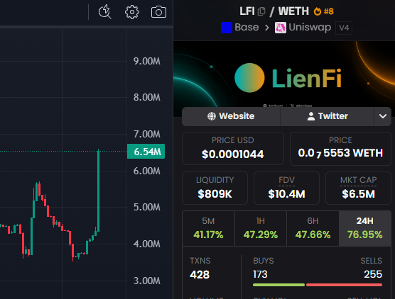395x299 pixels.
Task: Select the 24H timeframe tab
Action: [365, 228]
